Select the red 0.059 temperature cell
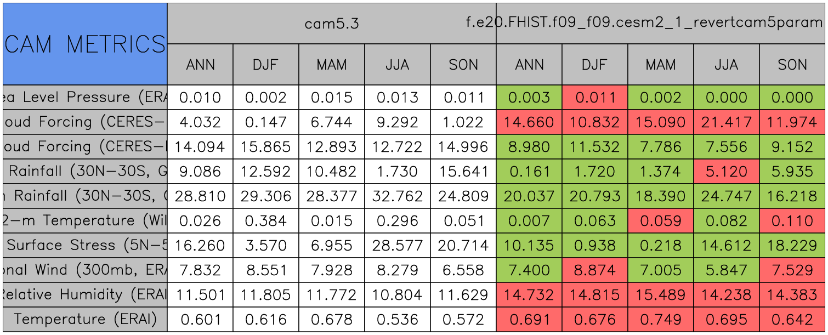Image resolution: width=828 pixels, height=335 pixels. click(660, 220)
